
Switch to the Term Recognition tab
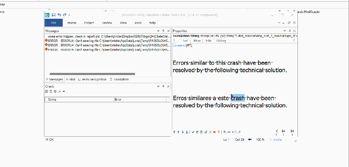pos(92,79)
